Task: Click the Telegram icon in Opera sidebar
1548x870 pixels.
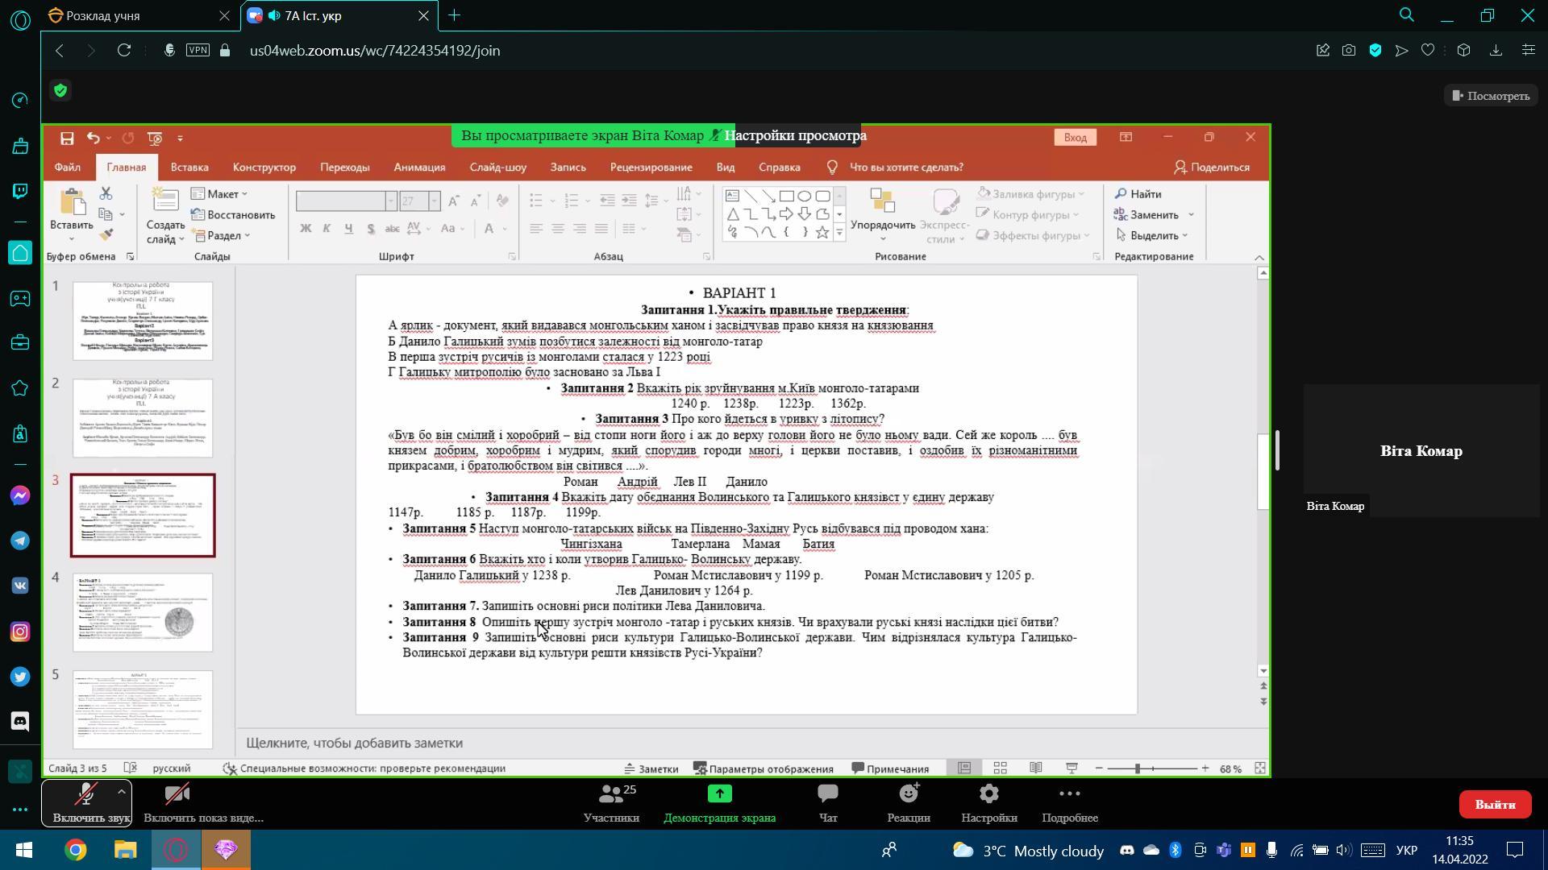Action: click(20, 541)
